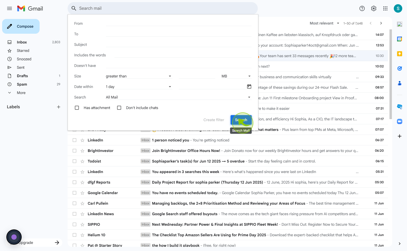Open Zoom add-on icon
Viewport: 407px width, 251px height.
[400, 121]
